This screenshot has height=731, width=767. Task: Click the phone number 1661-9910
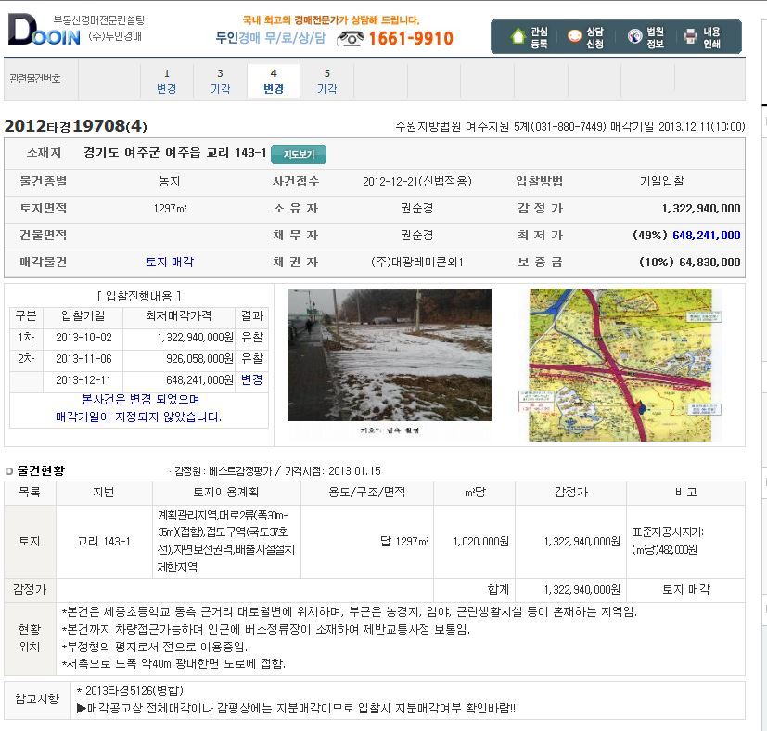click(x=411, y=38)
